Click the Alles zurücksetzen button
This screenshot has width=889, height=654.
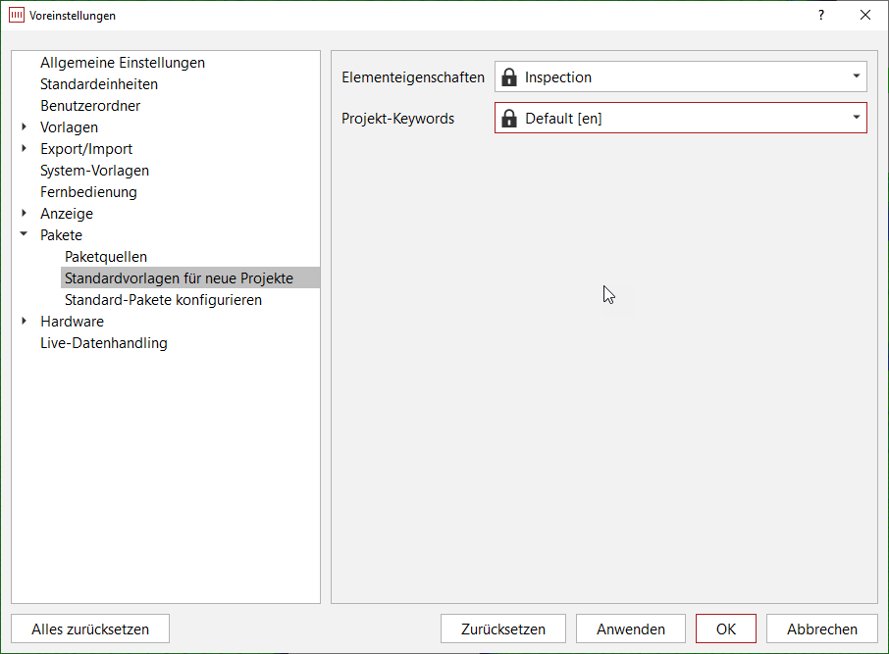coord(90,629)
